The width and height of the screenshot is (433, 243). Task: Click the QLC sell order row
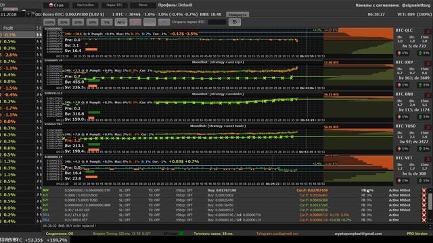tap(232, 215)
